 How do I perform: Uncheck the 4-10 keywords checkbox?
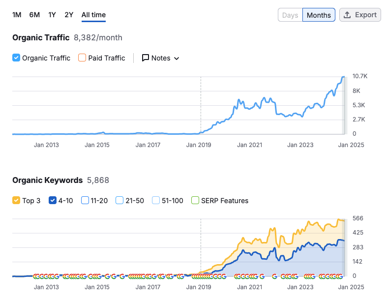pos(53,200)
